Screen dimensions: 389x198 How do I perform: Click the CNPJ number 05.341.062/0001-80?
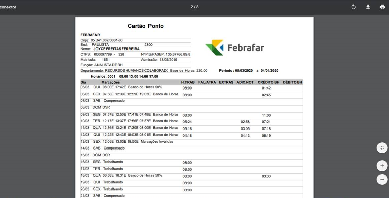106,40
